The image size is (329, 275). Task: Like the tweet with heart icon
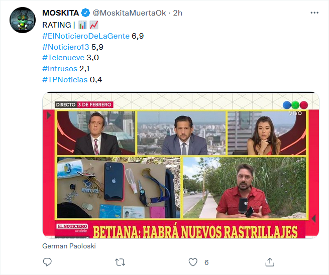click(193, 262)
